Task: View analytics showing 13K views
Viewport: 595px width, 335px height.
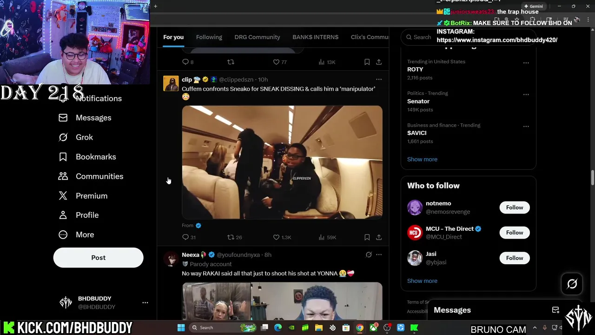Action: (x=327, y=62)
